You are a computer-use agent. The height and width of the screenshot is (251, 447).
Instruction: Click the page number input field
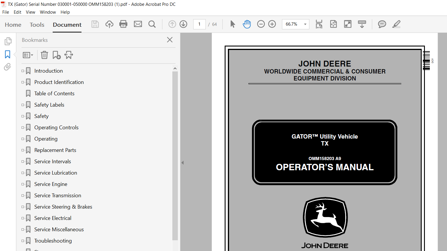tap(199, 24)
